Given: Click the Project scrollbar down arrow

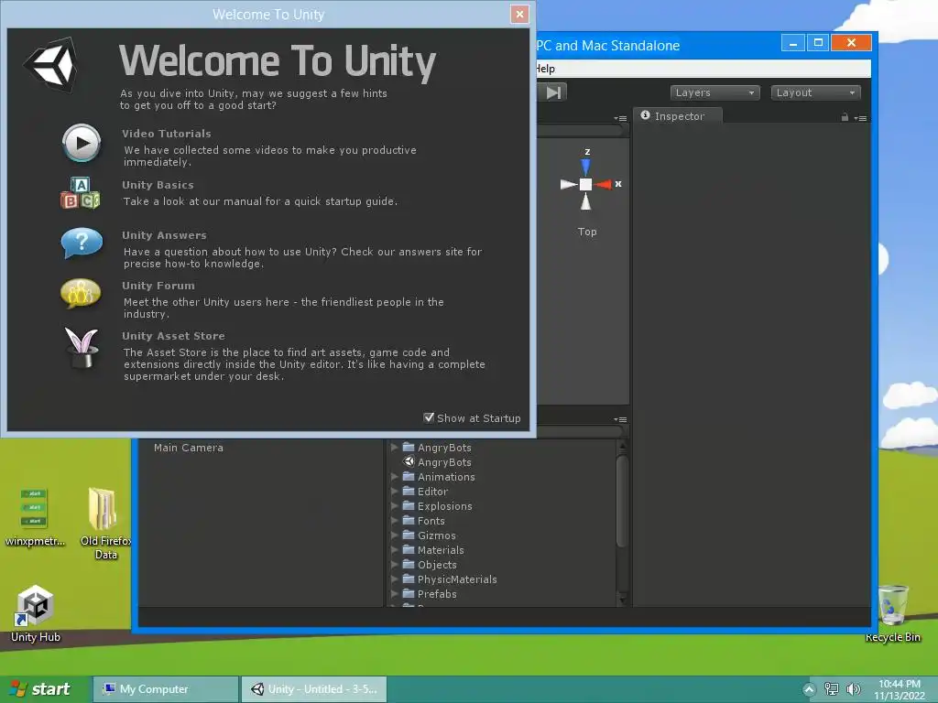Looking at the screenshot, I should click(622, 599).
